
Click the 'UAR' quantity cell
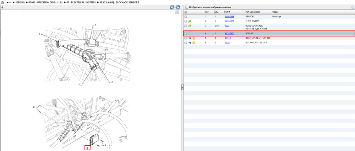pos(217,26)
